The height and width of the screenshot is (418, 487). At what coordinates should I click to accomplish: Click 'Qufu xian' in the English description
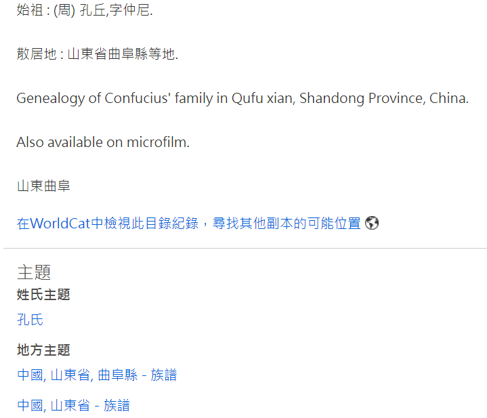point(263,98)
